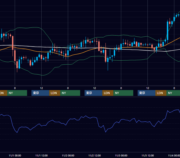180x158 pixels.
Task: Pick the 東京 session block on 11/3
Action: coord(146,93)
